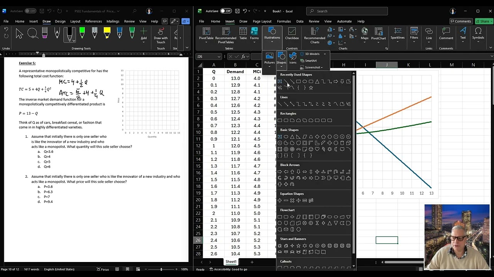This screenshot has width=494, height=277.
Task: Pick the star in Recently Used Shapes
Action: click(311, 88)
